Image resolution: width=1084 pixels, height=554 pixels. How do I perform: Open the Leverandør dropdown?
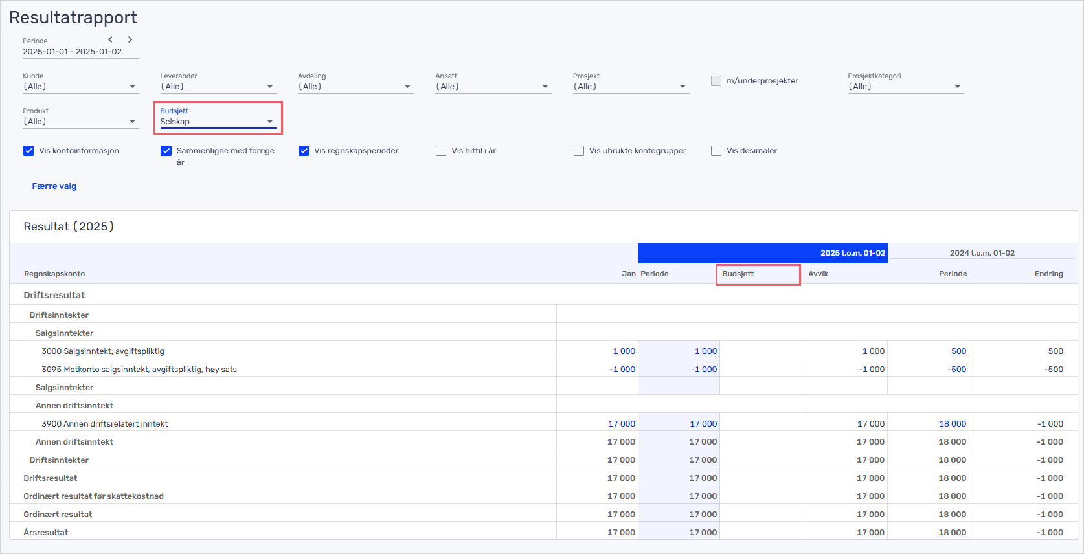pyautogui.click(x=218, y=87)
